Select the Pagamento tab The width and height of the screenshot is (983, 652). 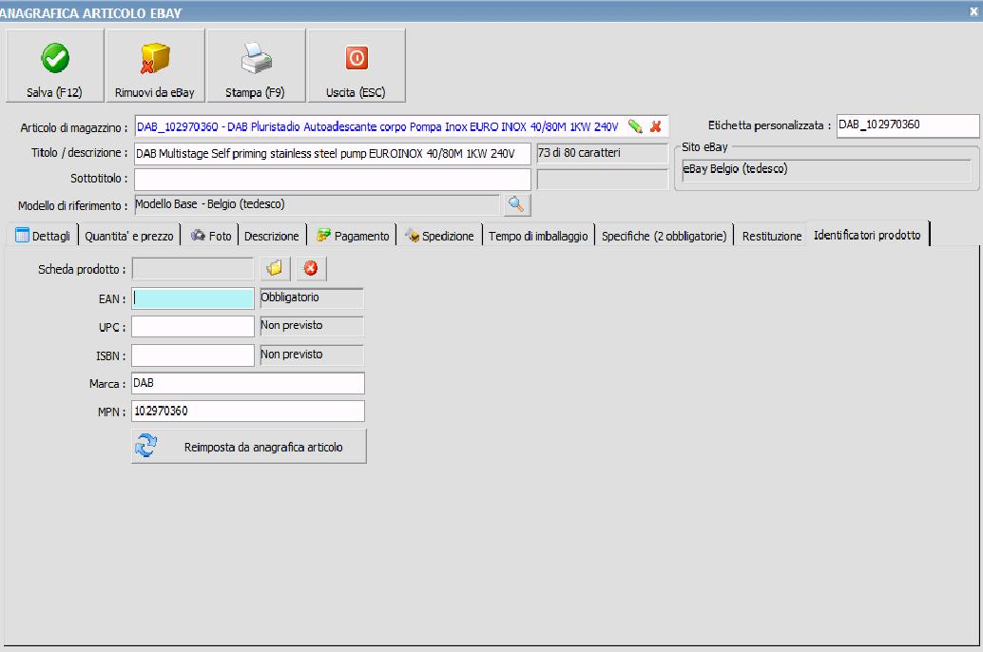(353, 236)
